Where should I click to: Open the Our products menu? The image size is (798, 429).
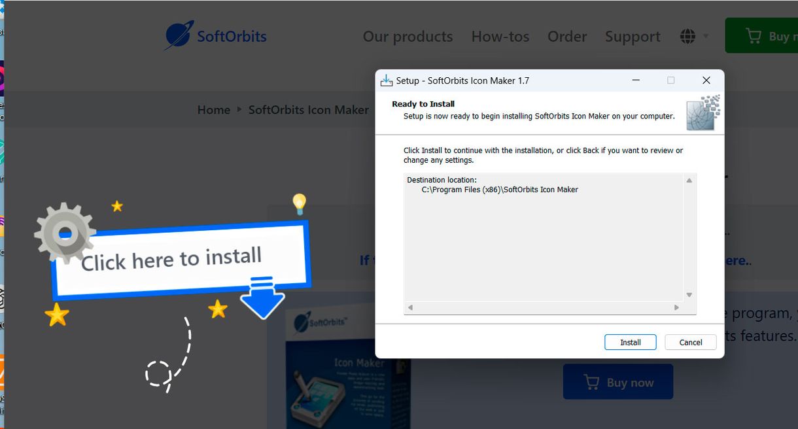tap(408, 37)
